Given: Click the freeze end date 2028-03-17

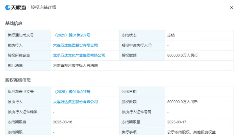Looking at the screenshot, I should point(177,122).
